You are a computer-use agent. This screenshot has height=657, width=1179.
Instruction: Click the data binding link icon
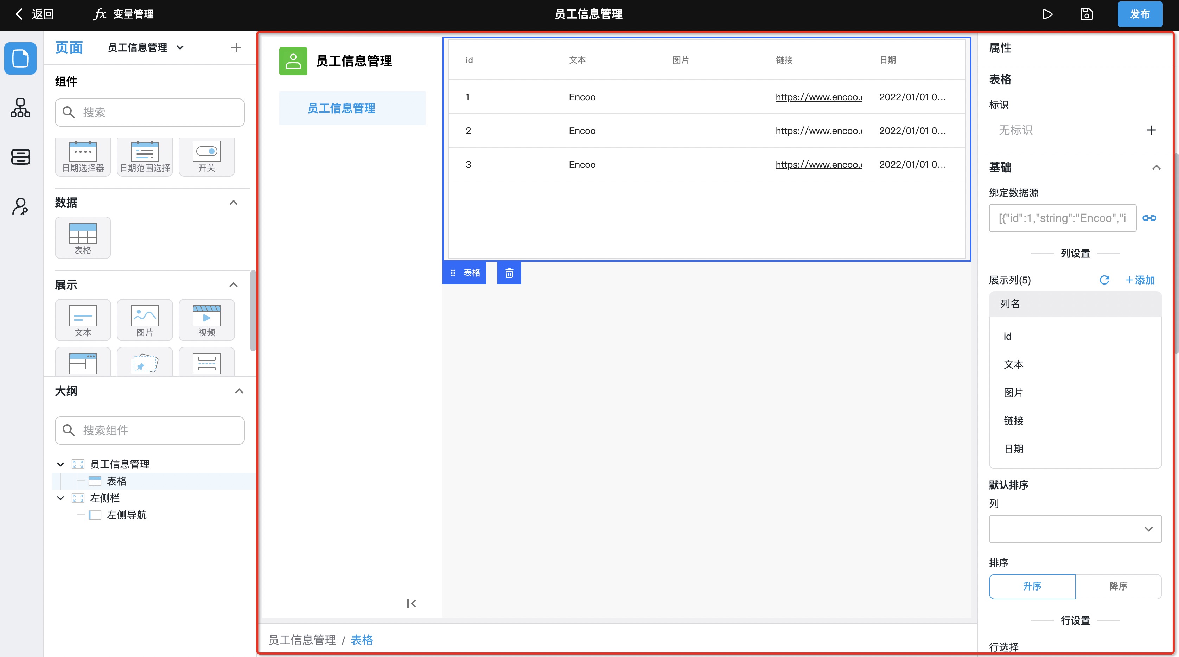click(x=1149, y=218)
